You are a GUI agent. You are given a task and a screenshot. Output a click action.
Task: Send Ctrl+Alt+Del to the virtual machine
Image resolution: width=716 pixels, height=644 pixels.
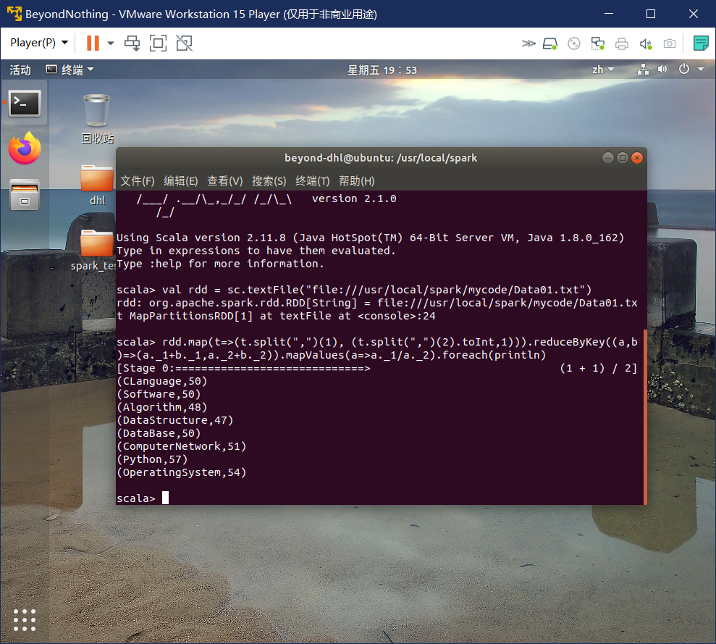132,43
